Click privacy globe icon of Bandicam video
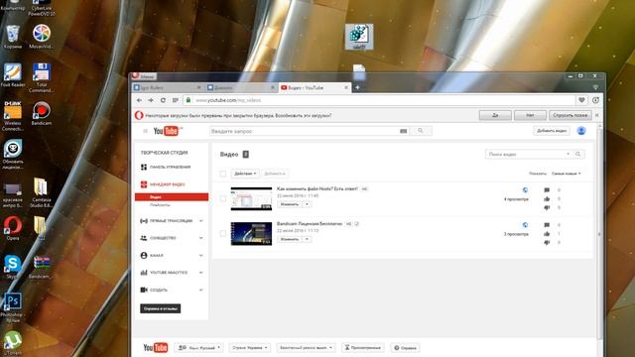The height and width of the screenshot is (357, 635). (x=525, y=225)
